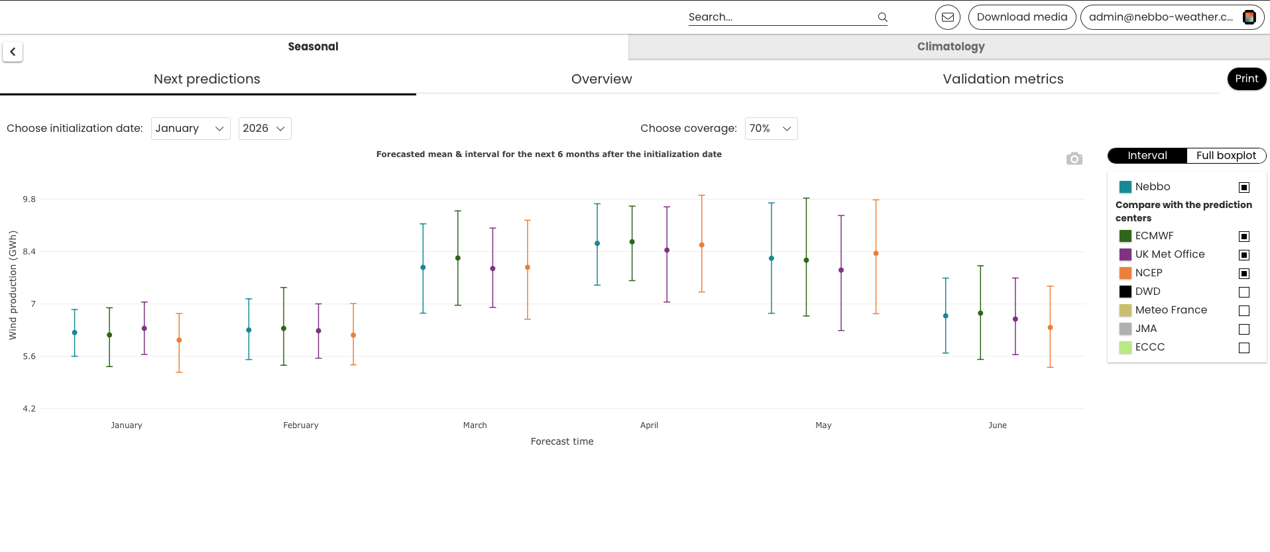Click the ECMWF green legend swatch
1270x552 pixels.
click(x=1126, y=236)
